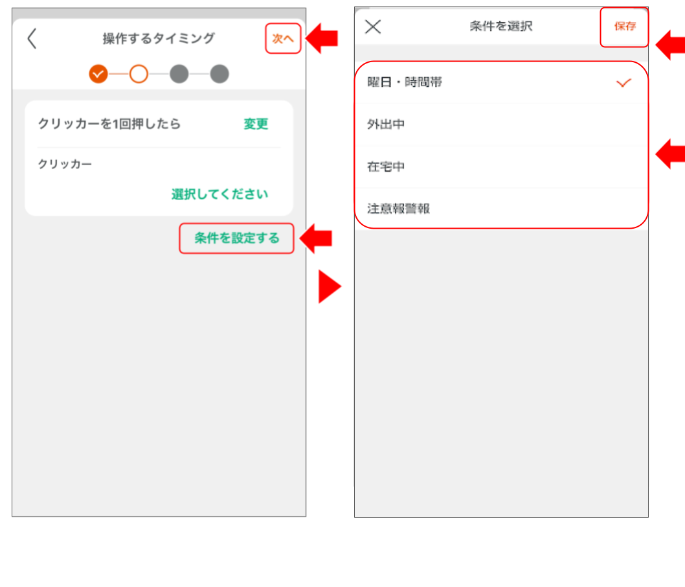Tap the back chevron on timing screen

click(32, 39)
